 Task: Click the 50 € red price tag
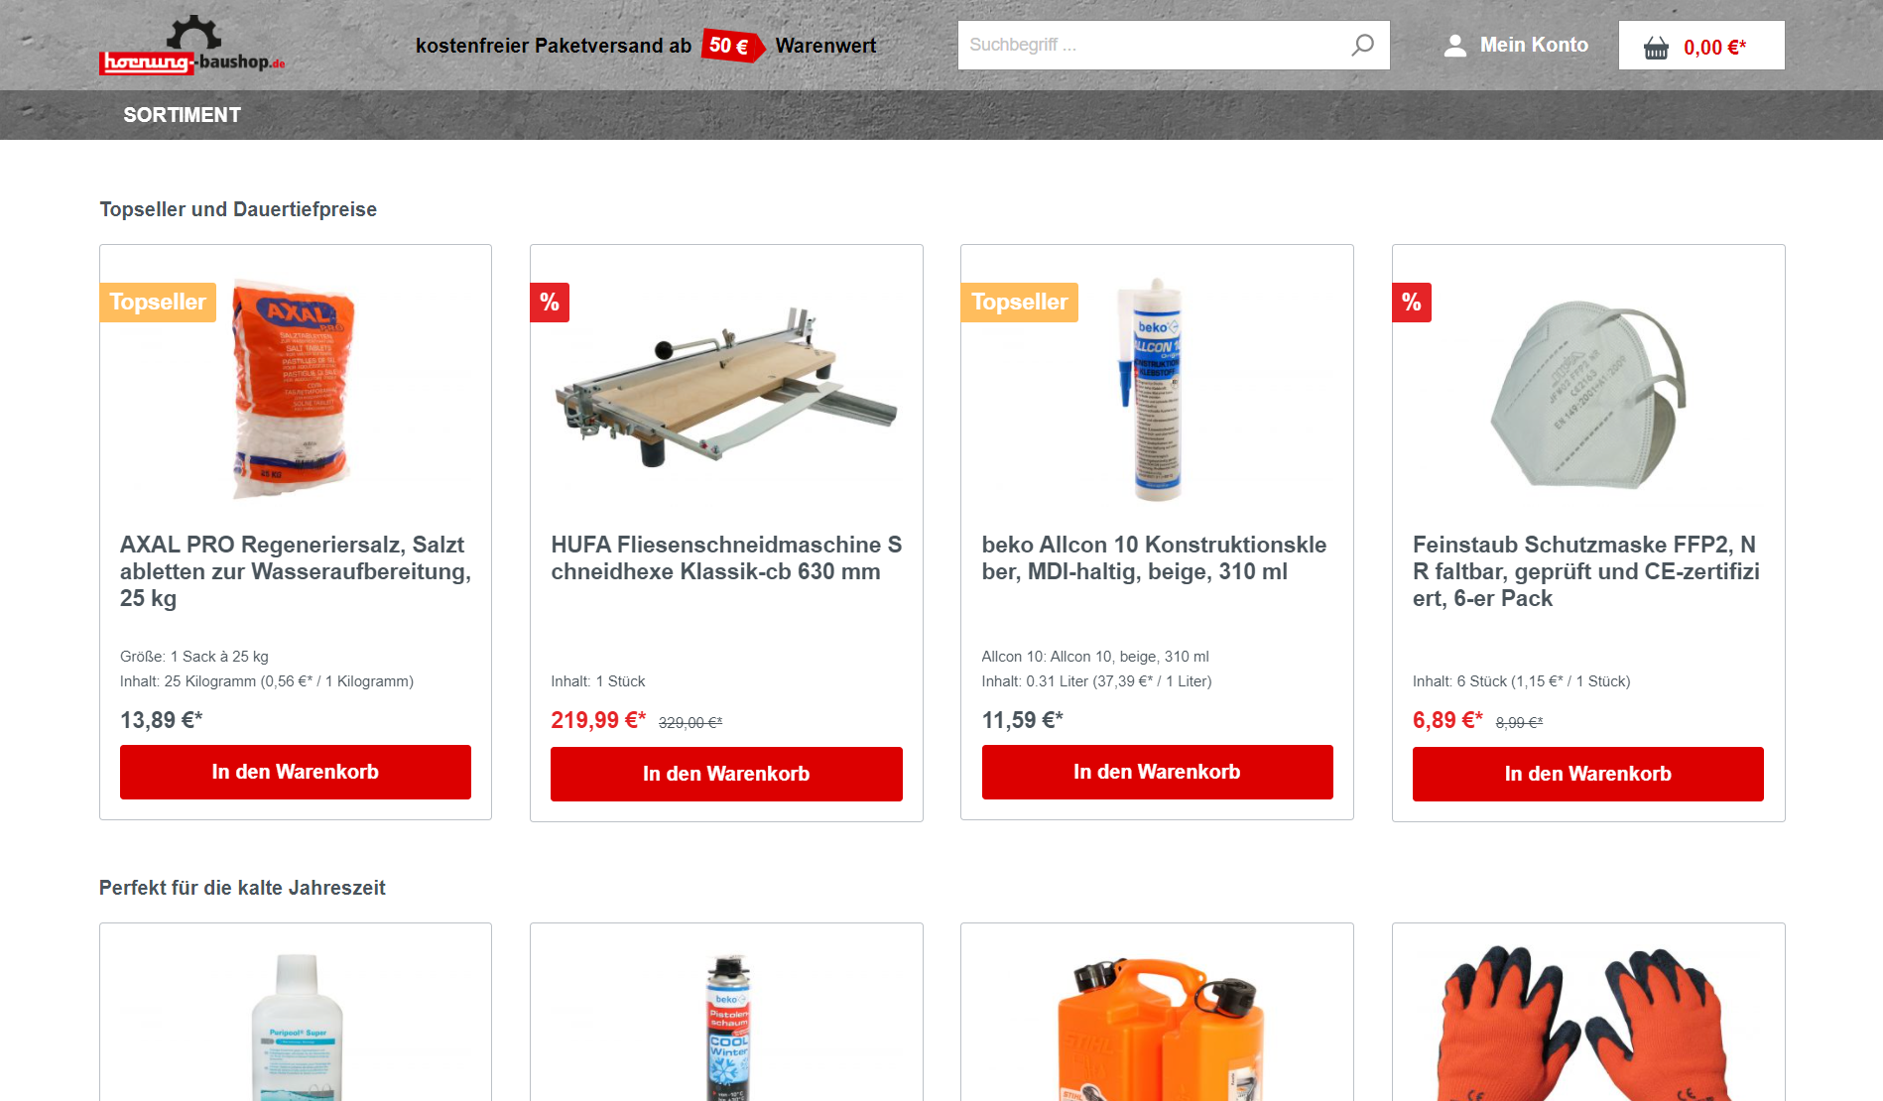[732, 46]
